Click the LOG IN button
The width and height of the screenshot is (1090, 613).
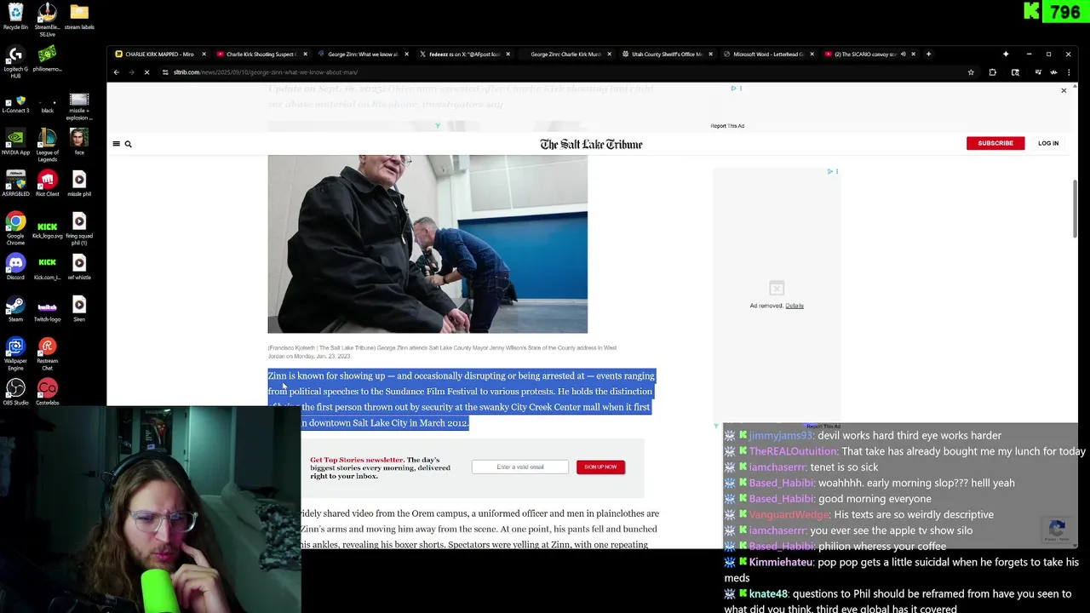coord(1048,143)
